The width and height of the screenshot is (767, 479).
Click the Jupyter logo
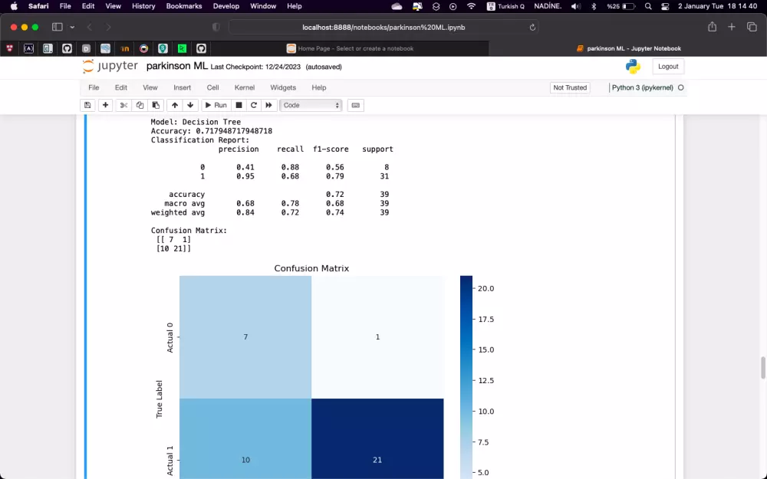(x=110, y=67)
